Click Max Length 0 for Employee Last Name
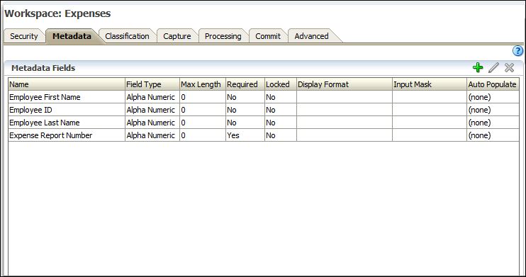Viewport: 526px width, 277px height. coord(183,123)
